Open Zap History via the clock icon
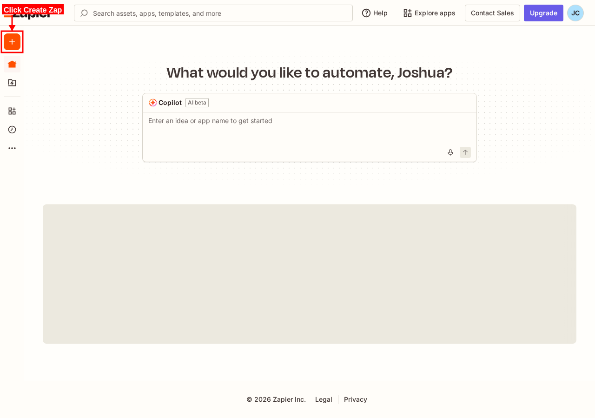This screenshot has width=595, height=418. 12,130
